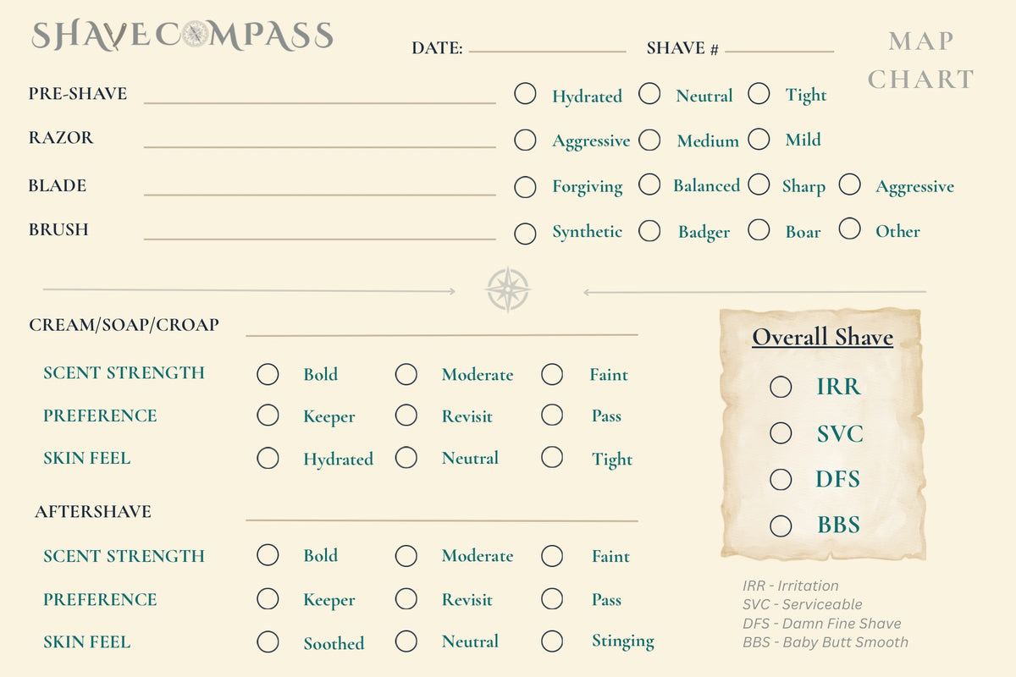Click the Cream/Soap/Croap entry line
This screenshot has height=677, width=1016.
441,335
